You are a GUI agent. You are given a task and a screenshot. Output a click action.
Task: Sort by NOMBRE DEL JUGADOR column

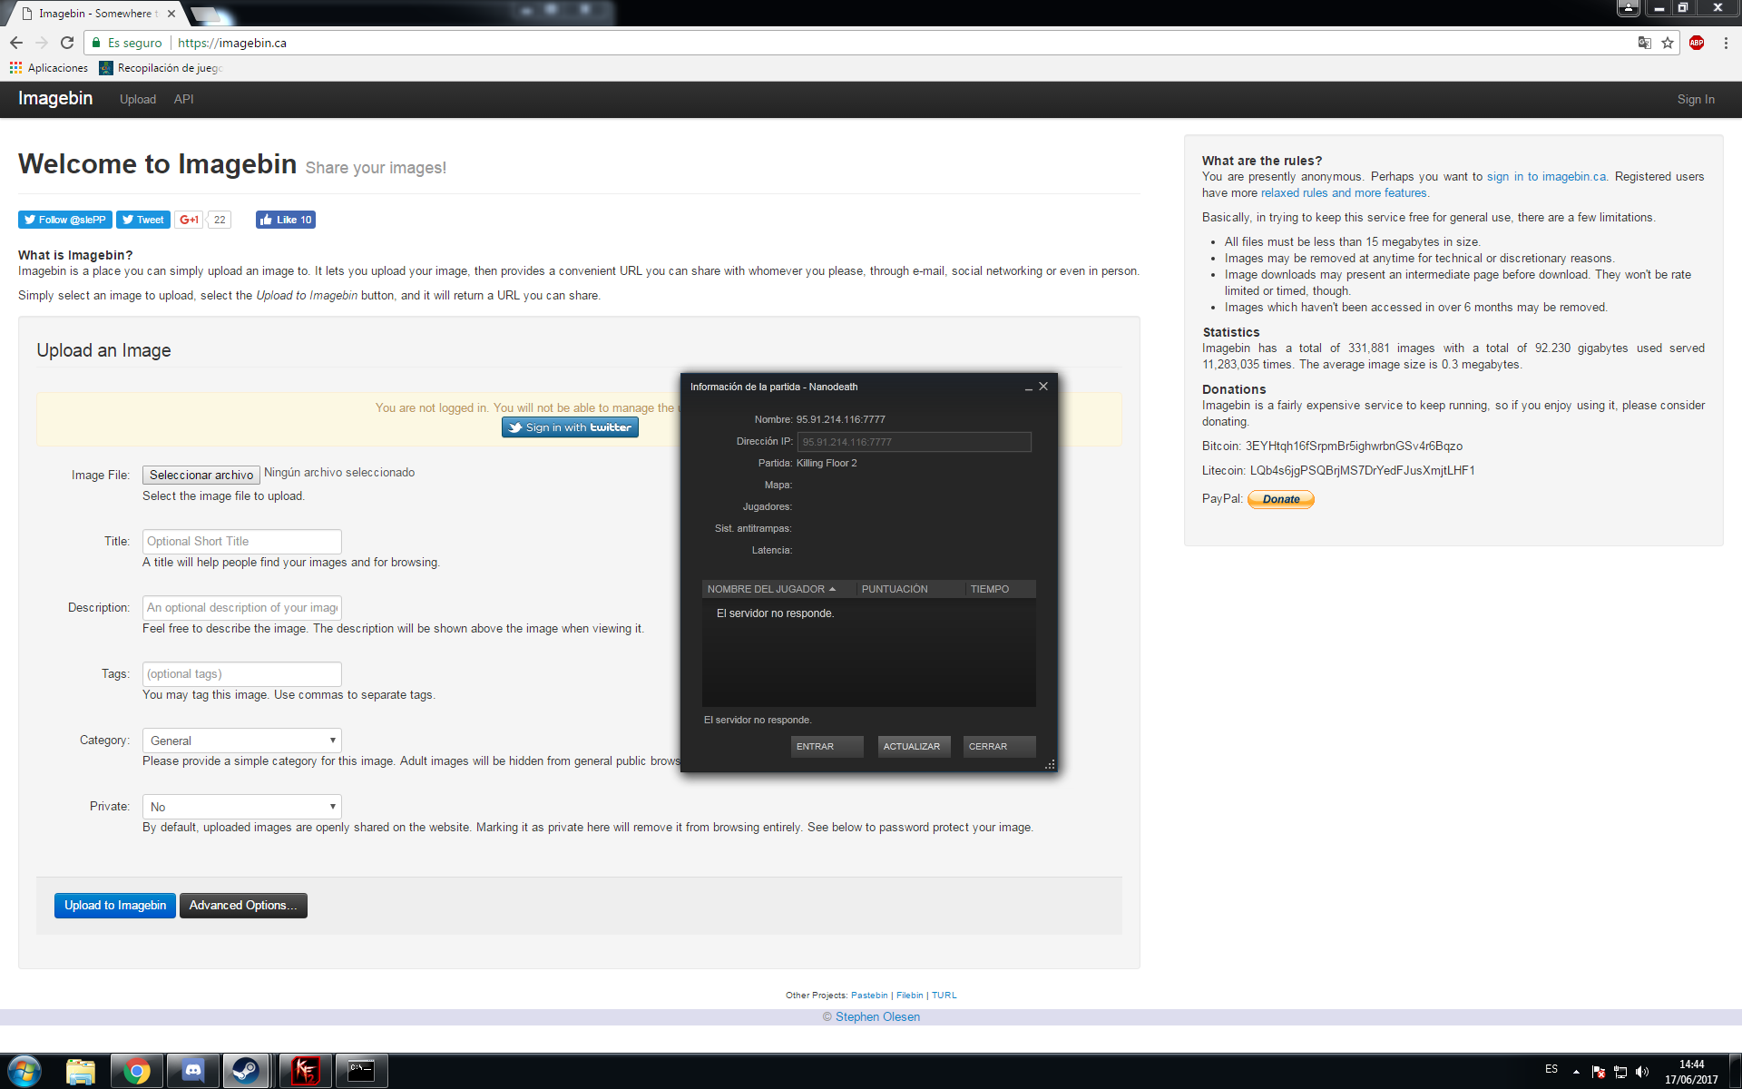click(x=778, y=589)
